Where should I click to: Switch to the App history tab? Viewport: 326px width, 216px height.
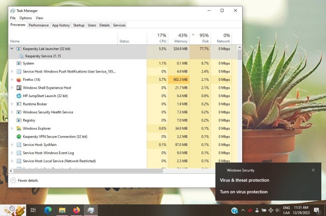[x=61, y=25]
